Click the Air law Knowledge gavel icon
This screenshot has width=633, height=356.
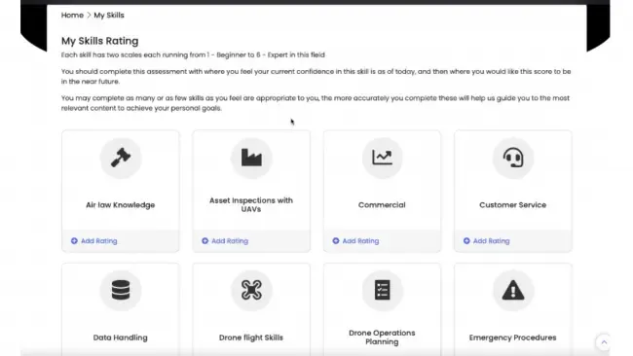tap(121, 158)
